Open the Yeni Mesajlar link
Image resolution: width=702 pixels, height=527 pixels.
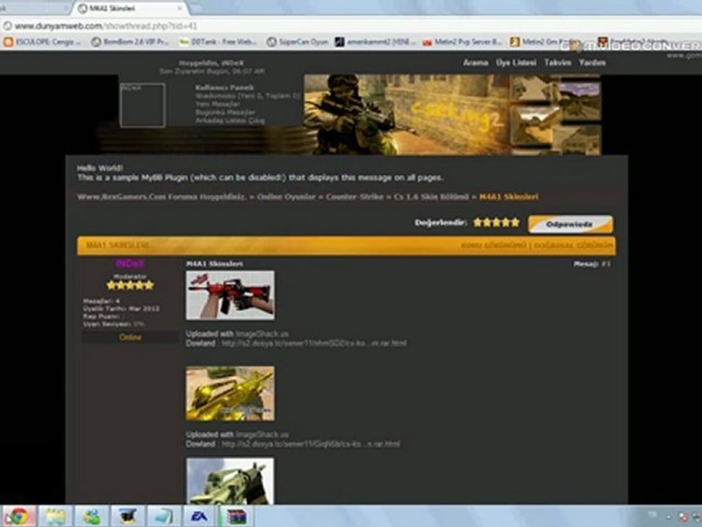pyautogui.click(x=217, y=104)
